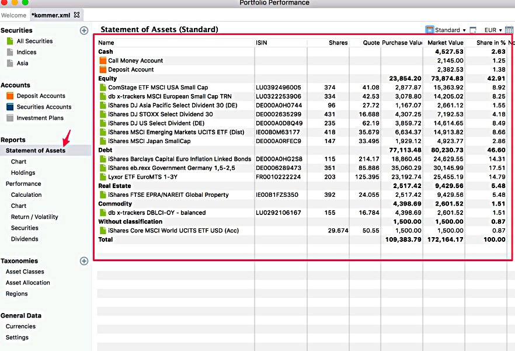Screen dimensions: 515x351
Task: Click the blue Securities Accounts sidebar icon
Action: pyautogui.click(x=10, y=107)
